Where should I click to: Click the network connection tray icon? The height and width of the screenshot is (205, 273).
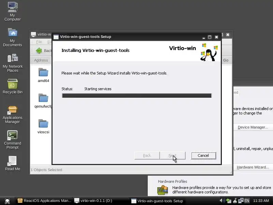[241, 201]
